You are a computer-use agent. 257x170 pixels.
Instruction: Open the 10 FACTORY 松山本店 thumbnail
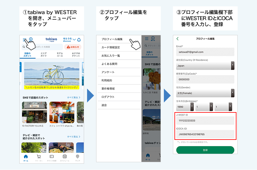[x=34, y=112]
